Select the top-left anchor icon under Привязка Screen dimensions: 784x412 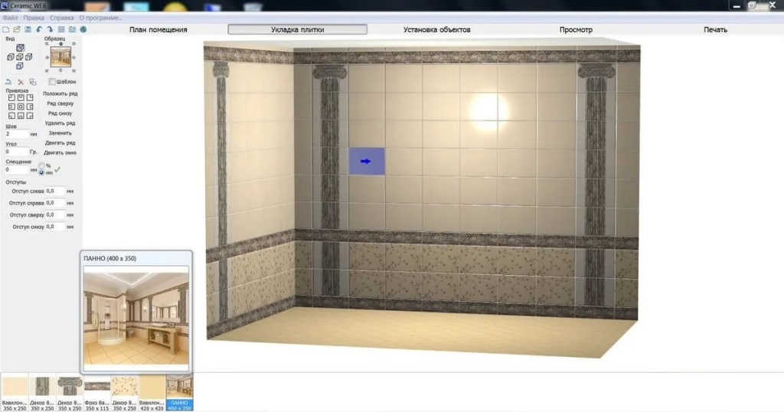click(11, 98)
